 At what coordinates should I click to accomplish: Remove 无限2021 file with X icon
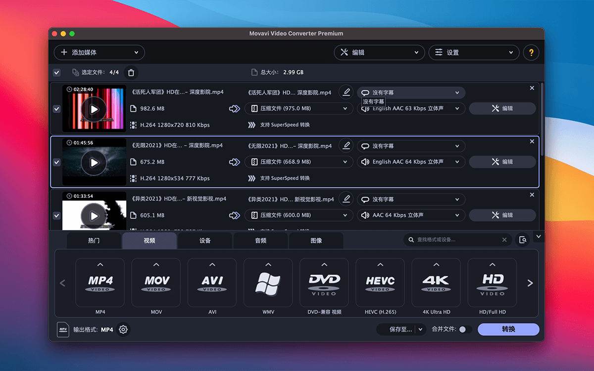pos(532,141)
